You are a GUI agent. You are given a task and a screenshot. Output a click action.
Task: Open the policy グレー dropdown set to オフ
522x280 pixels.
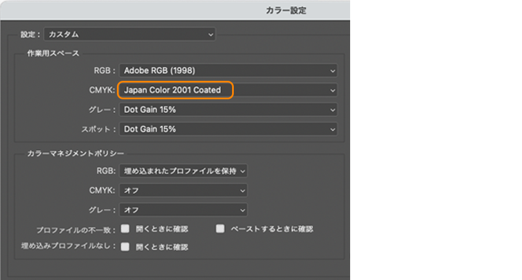point(183,210)
